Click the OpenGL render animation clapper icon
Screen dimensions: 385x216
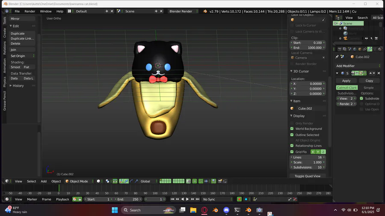pos(225,181)
